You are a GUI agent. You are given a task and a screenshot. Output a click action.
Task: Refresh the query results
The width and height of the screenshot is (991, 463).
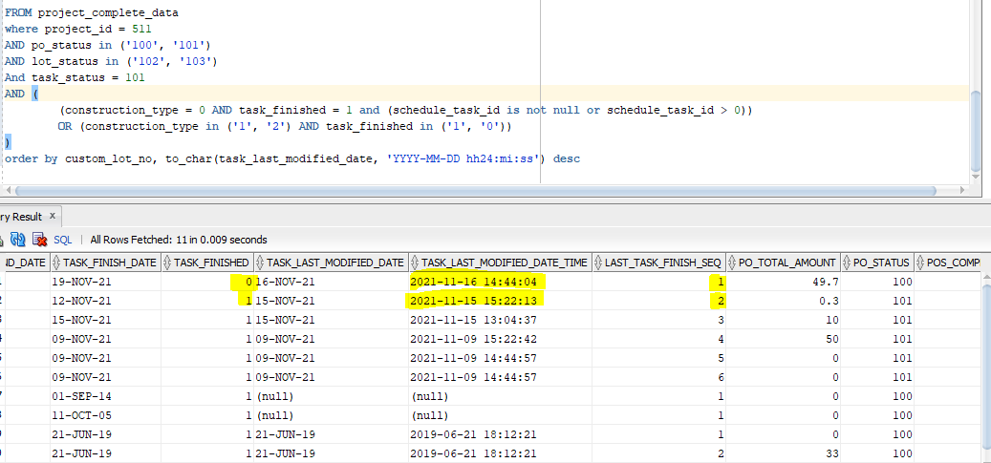click(18, 240)
